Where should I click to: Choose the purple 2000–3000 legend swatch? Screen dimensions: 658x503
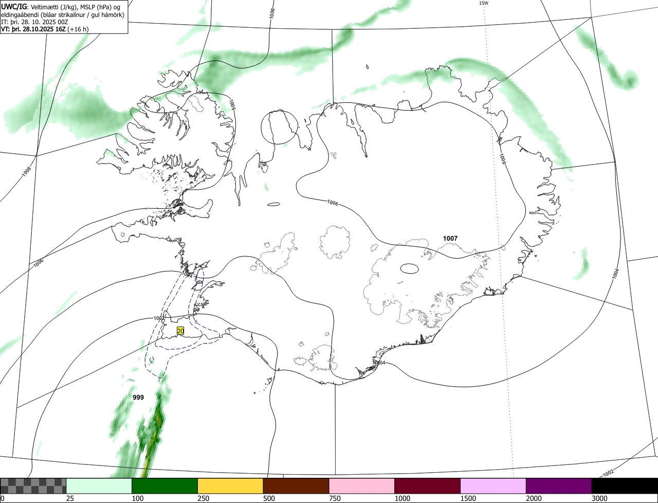[x=559, y=486]
